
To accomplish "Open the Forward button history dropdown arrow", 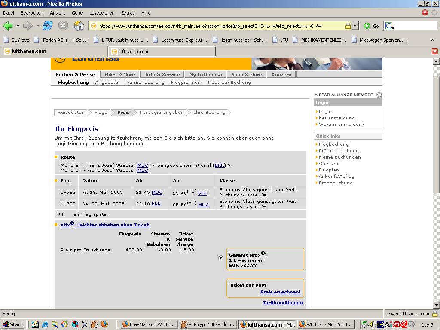I will 38,26.
